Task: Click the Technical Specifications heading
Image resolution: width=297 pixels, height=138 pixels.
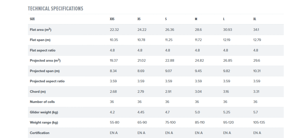Action: [x=55, y=9]
